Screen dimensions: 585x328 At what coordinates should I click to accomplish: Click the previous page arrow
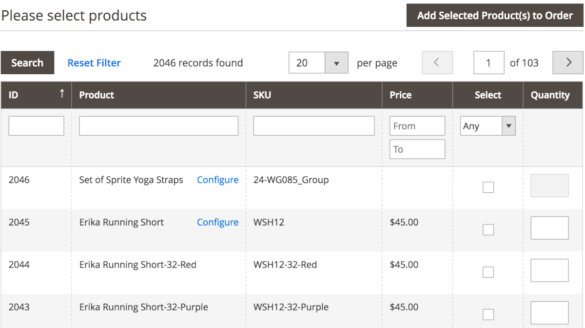pos(437,62)
